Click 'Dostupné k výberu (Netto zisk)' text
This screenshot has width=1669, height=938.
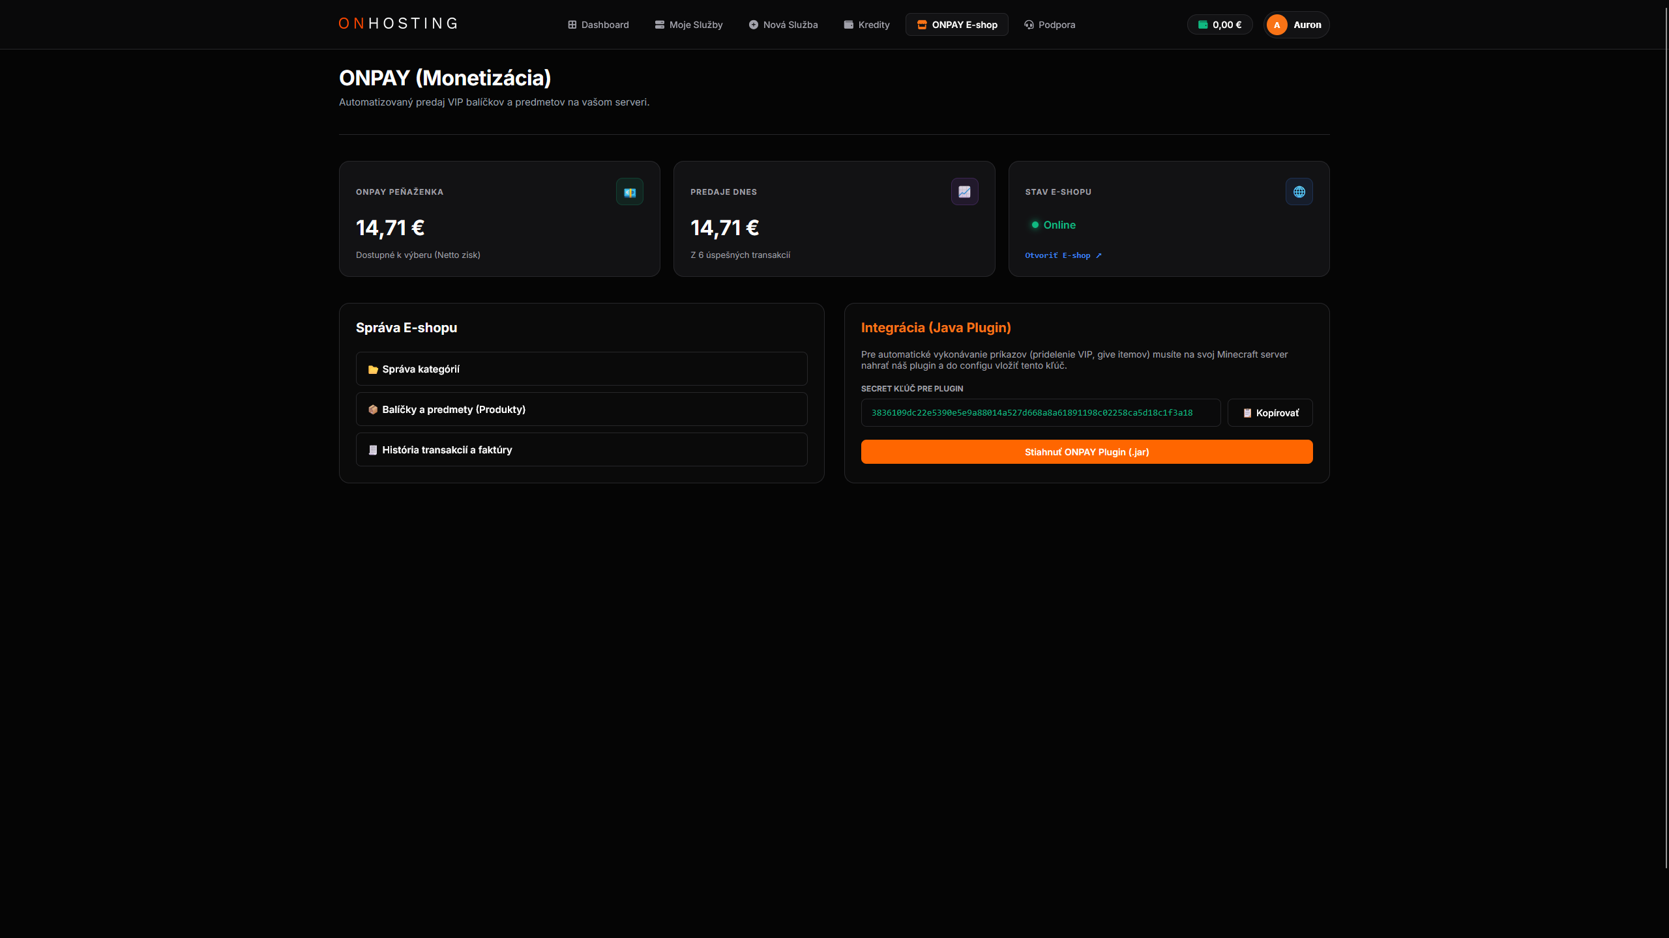418,255
